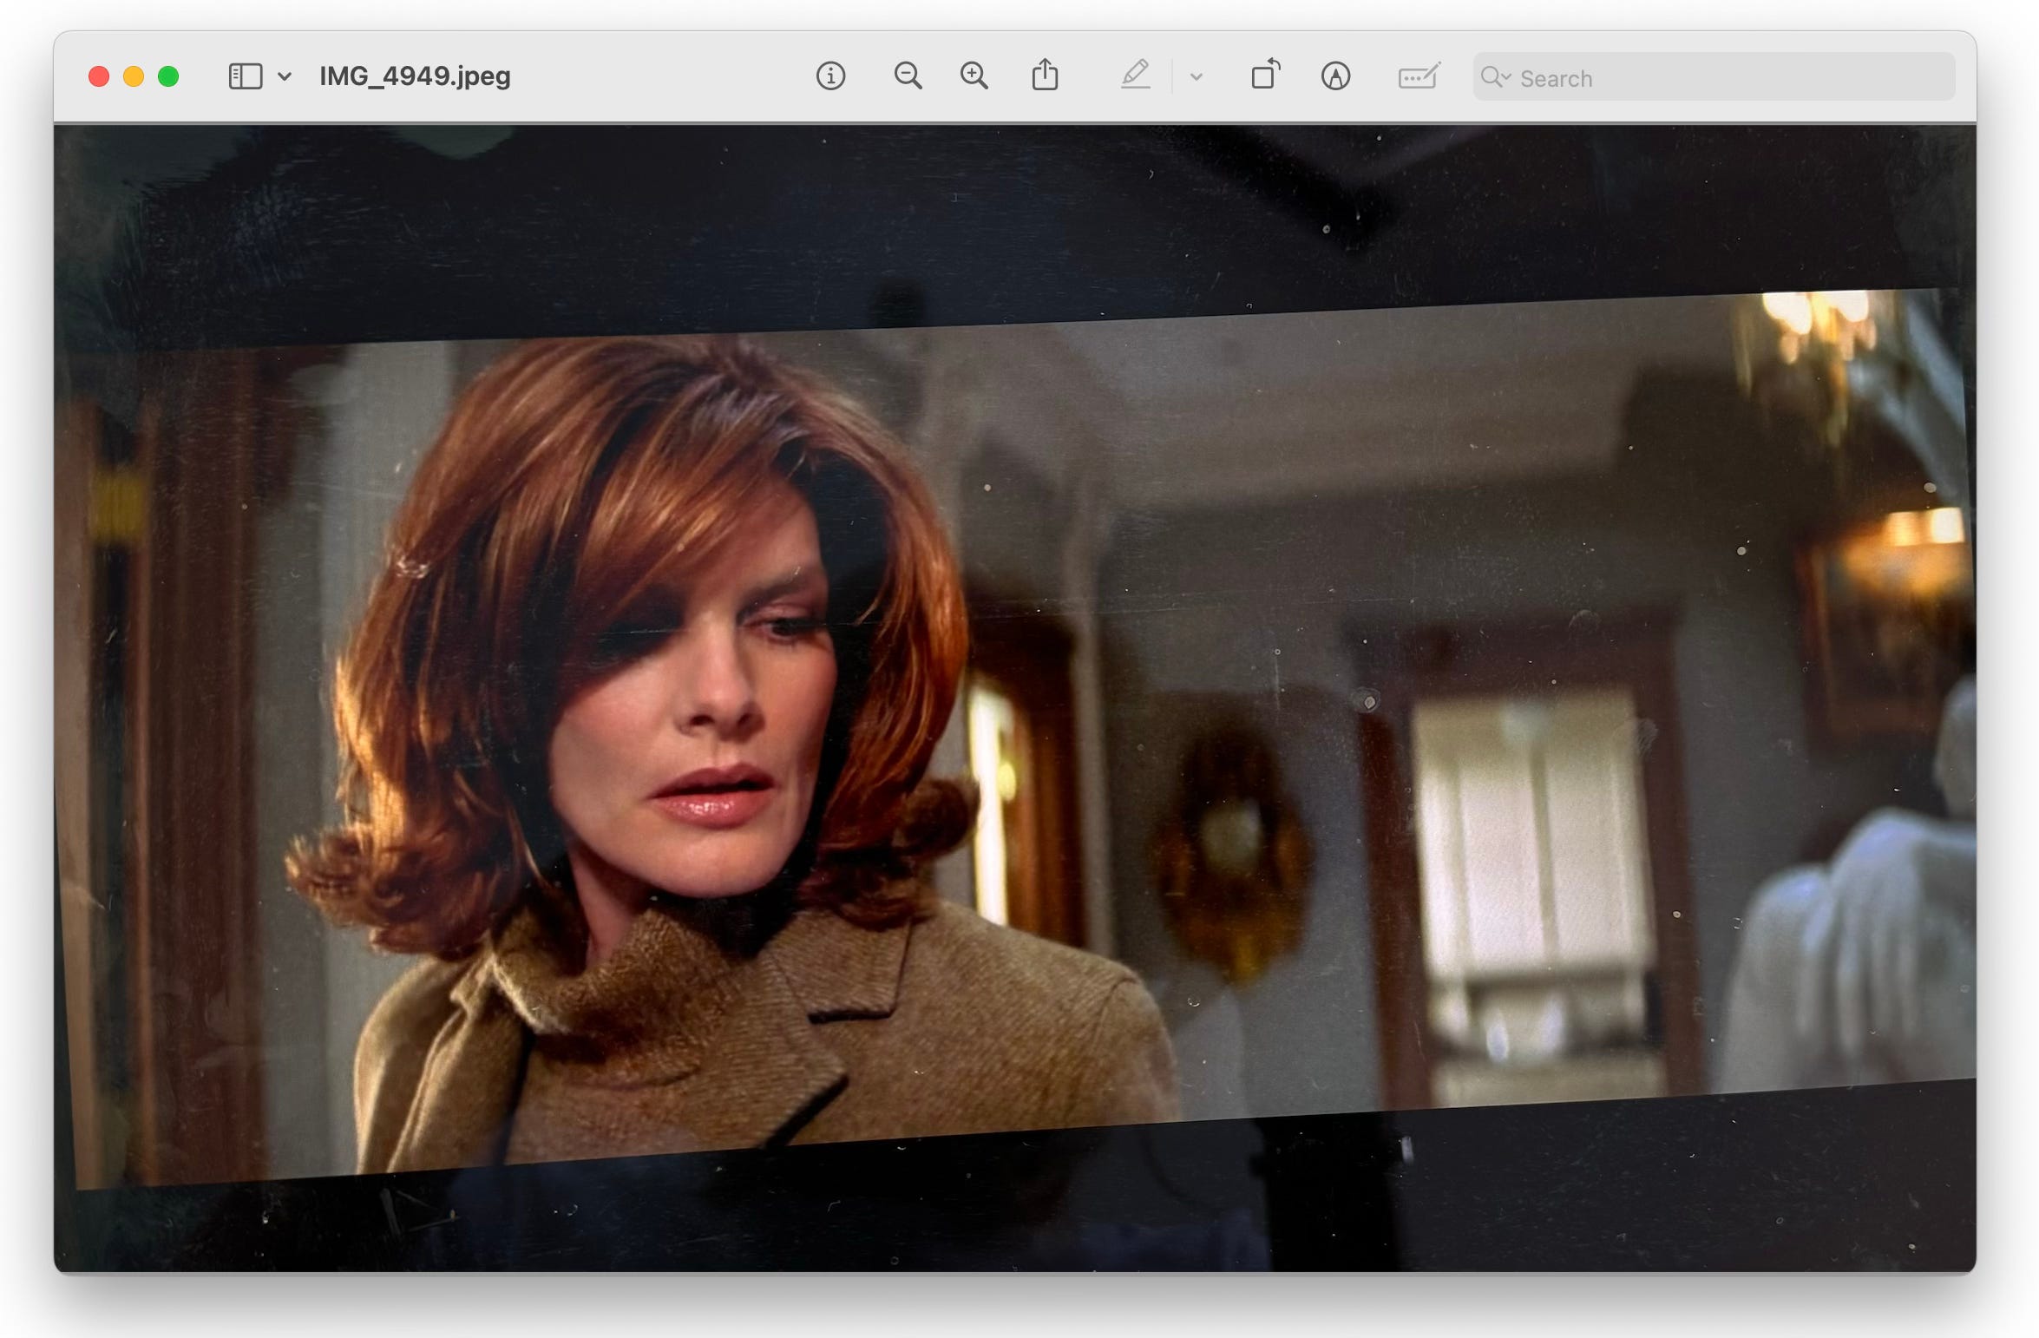The width and height of the screenshot is (2039, 1338).
Task: Click the displayed photo in the viewer
Action: coord(1015,698)
